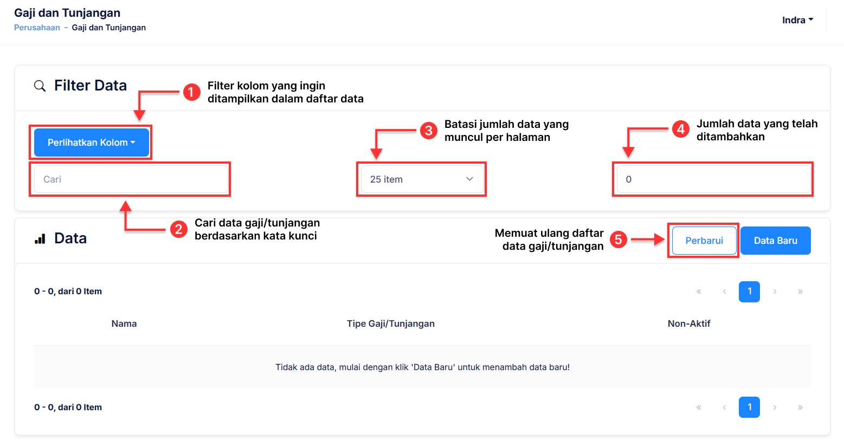Select page 1 in bottom pagination
This screenshot has height=440, width=844.
pos(749,407)
